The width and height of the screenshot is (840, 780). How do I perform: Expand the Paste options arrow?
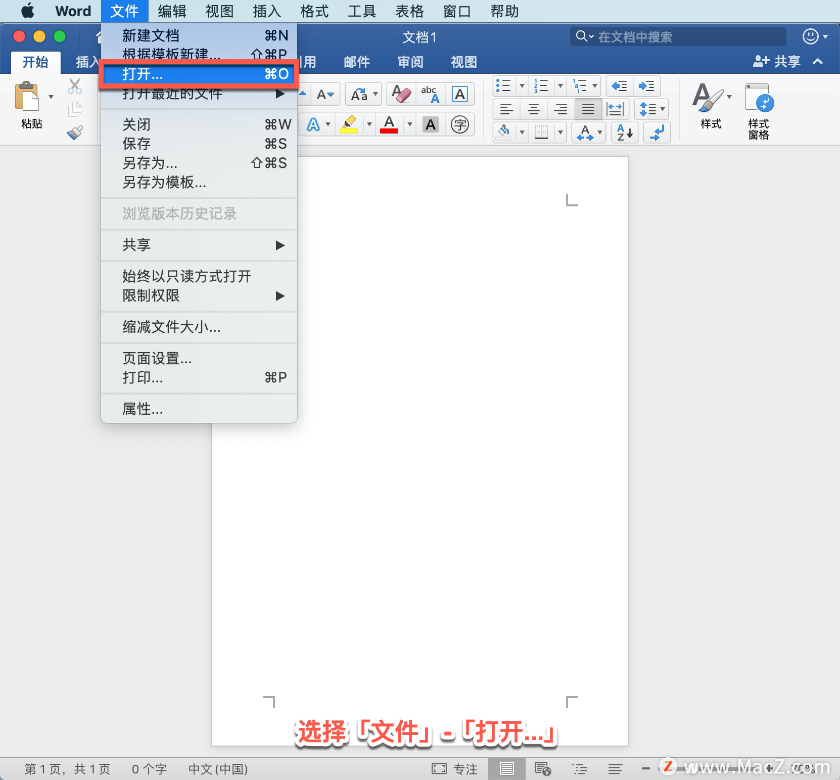(51, 97)
